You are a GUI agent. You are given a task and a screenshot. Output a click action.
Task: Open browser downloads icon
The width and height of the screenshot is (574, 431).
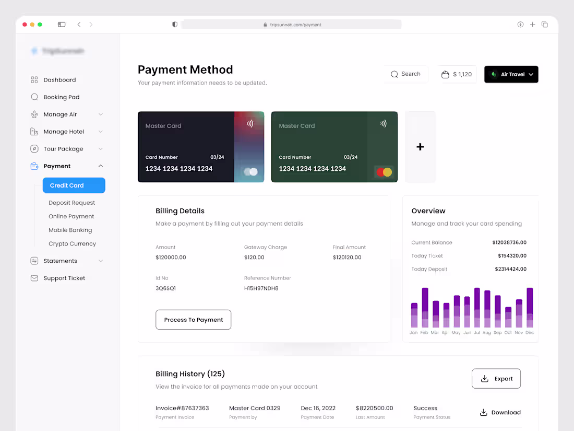tap(520, 25)
